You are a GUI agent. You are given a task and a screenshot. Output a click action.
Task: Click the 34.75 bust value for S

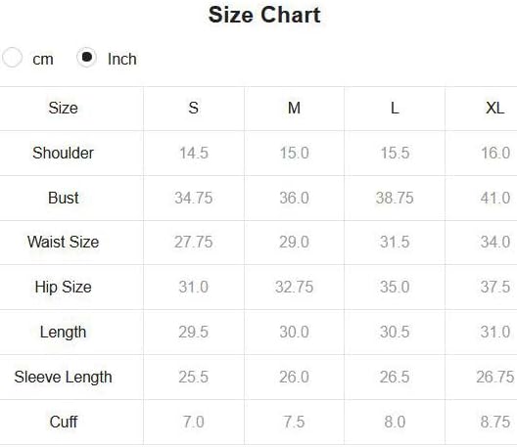point(194,198)
